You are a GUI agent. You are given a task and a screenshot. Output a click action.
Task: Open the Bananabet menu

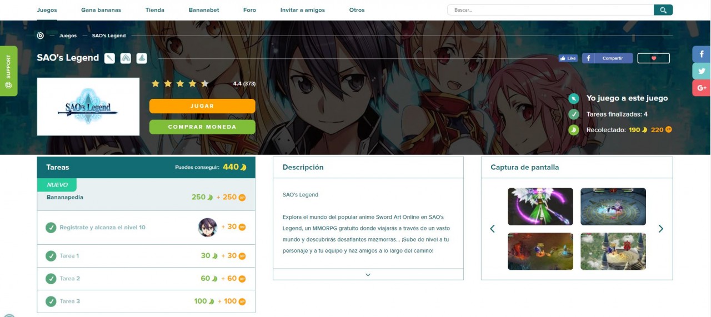(204, 10)
